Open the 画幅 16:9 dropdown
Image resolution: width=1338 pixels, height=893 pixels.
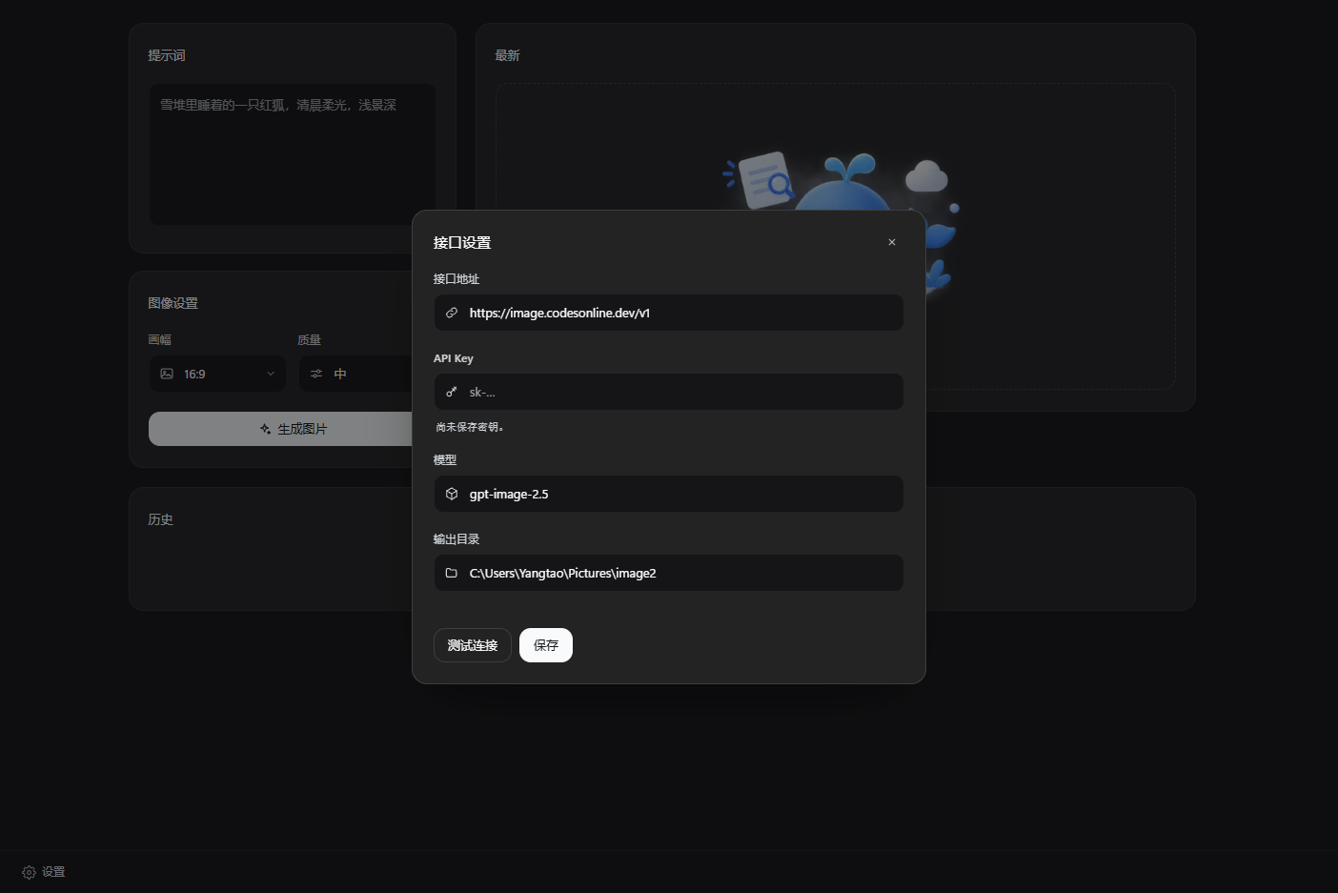pyautogui.click(x=217, y=374)
